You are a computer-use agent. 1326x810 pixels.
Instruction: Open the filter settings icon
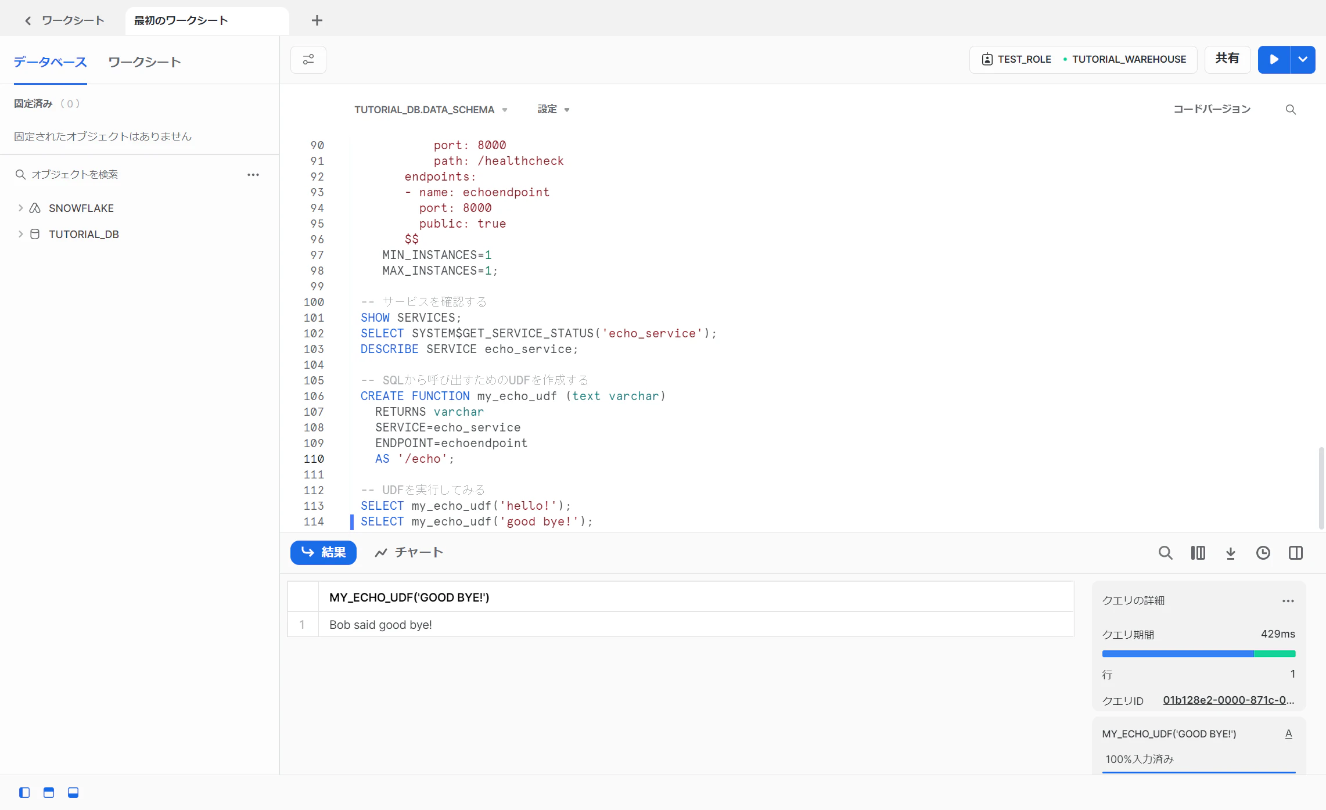coord(308,60)
